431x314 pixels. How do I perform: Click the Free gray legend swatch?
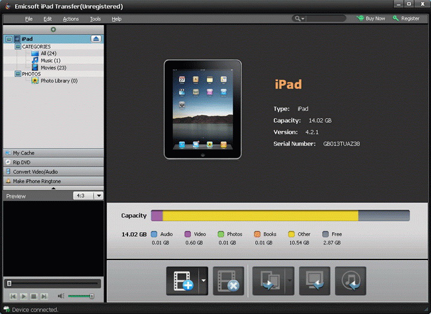(325, 234)
